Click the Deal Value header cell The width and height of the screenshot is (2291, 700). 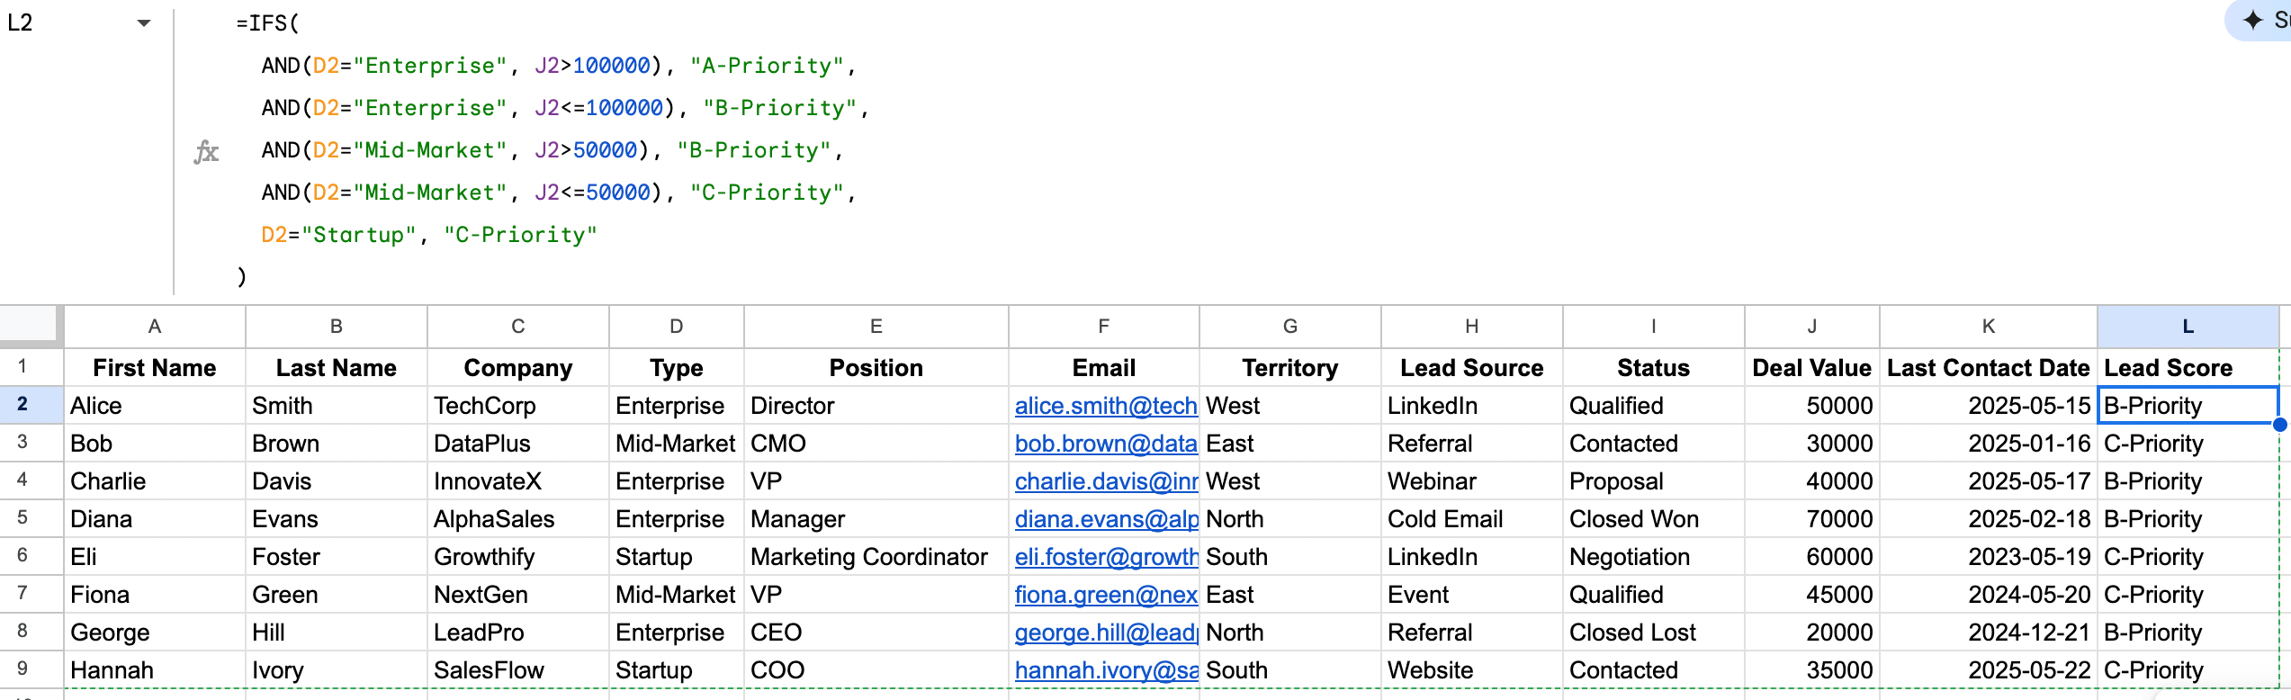point(1811,368)
